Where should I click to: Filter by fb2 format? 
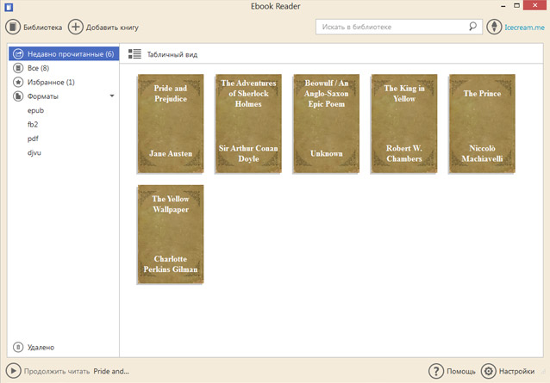coord(33,124)
